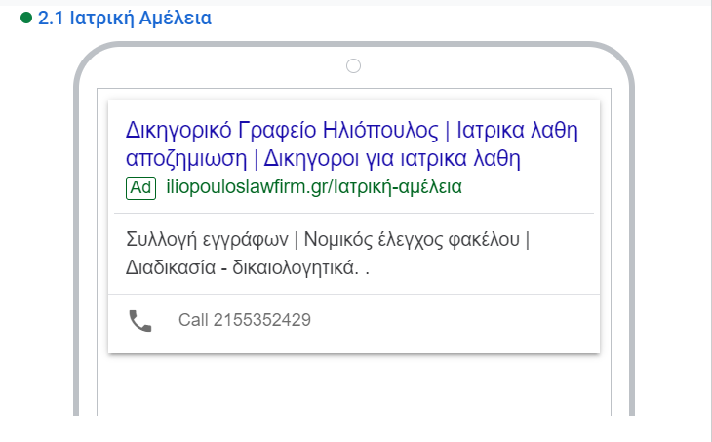Screen dimensions: 712x442
Task: Click the phone number 2155352429
Action: (261, 320)
